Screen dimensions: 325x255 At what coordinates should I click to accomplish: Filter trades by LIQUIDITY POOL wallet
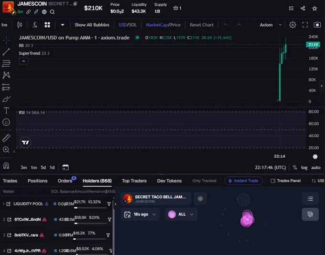pos(109,204)
